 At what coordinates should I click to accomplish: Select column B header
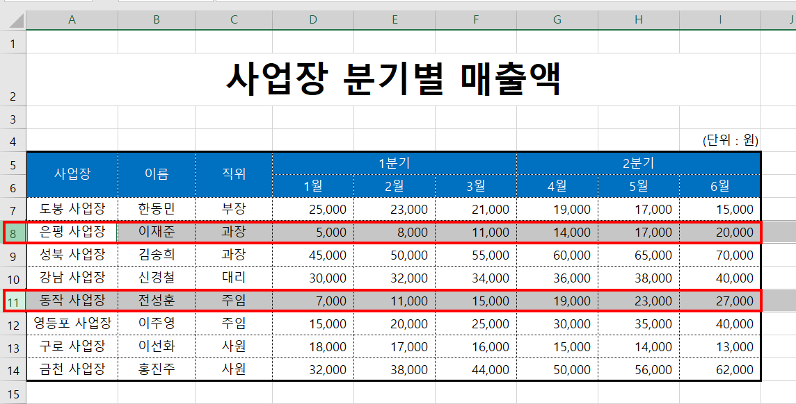pos(157,19)
